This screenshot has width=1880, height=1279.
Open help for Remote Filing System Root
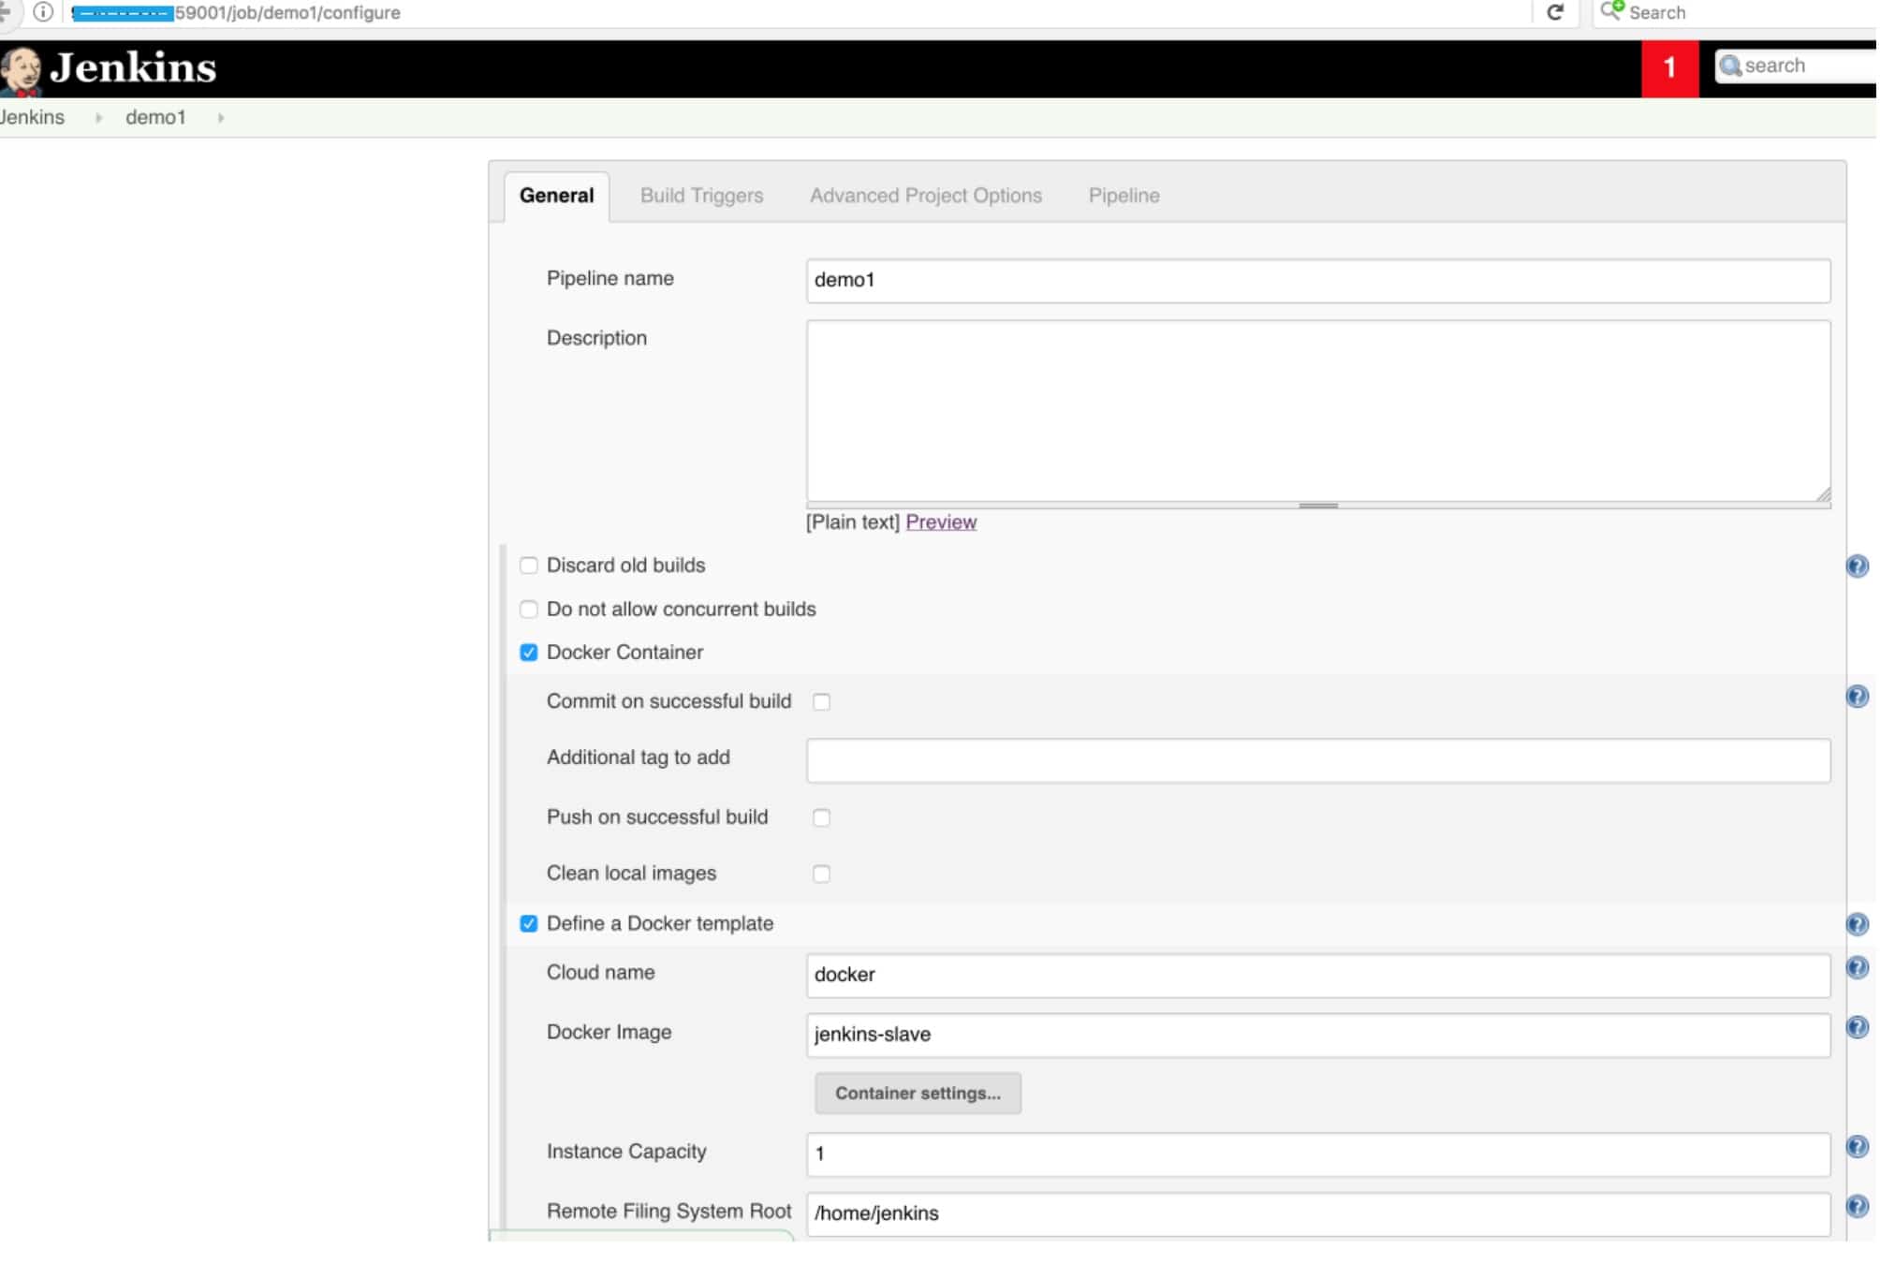click(1857, 1207)
